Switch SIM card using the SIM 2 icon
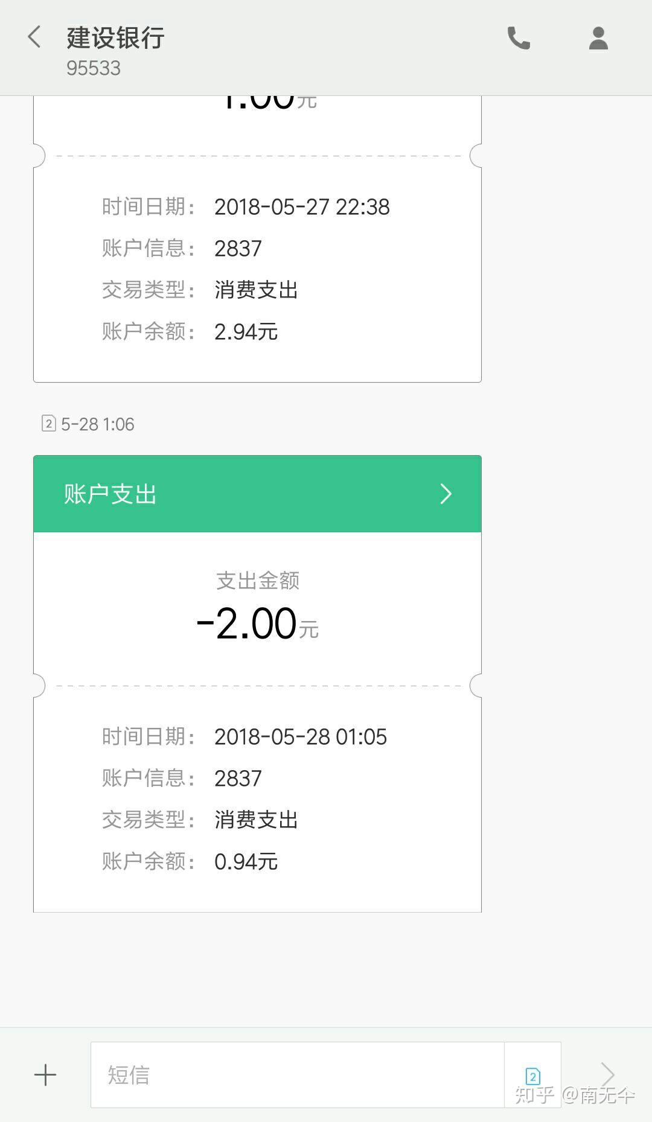The width and height of the screenshot is (652, 1122). coord(532,1075)
